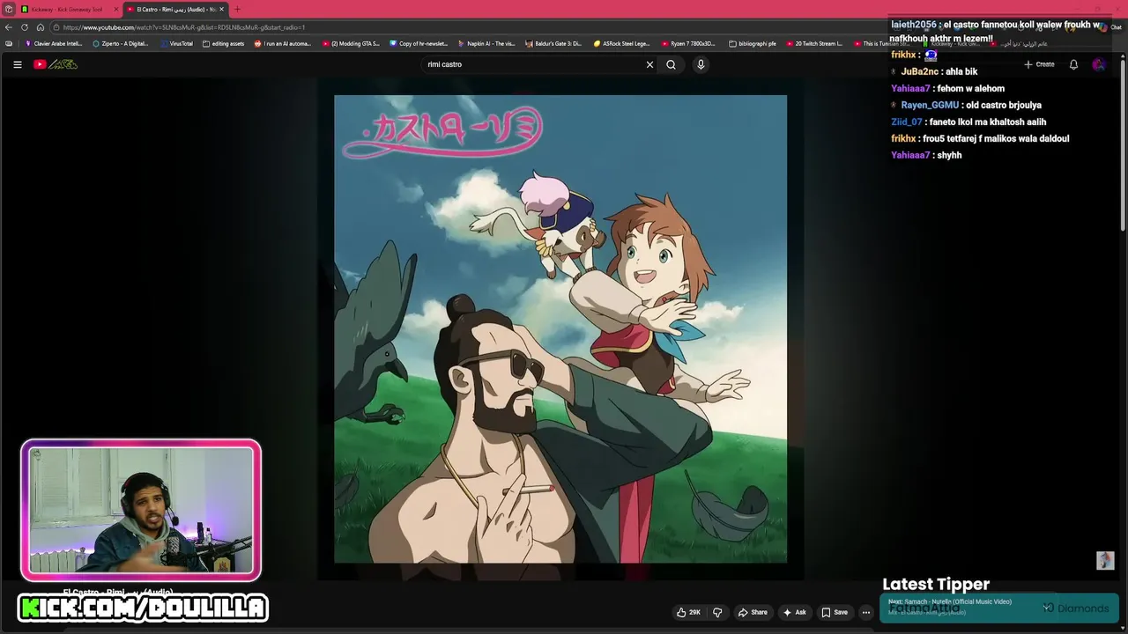Open Copy of hr-newslet bookmark
This screenshot has width=1128, height=634.
[419, 43]
